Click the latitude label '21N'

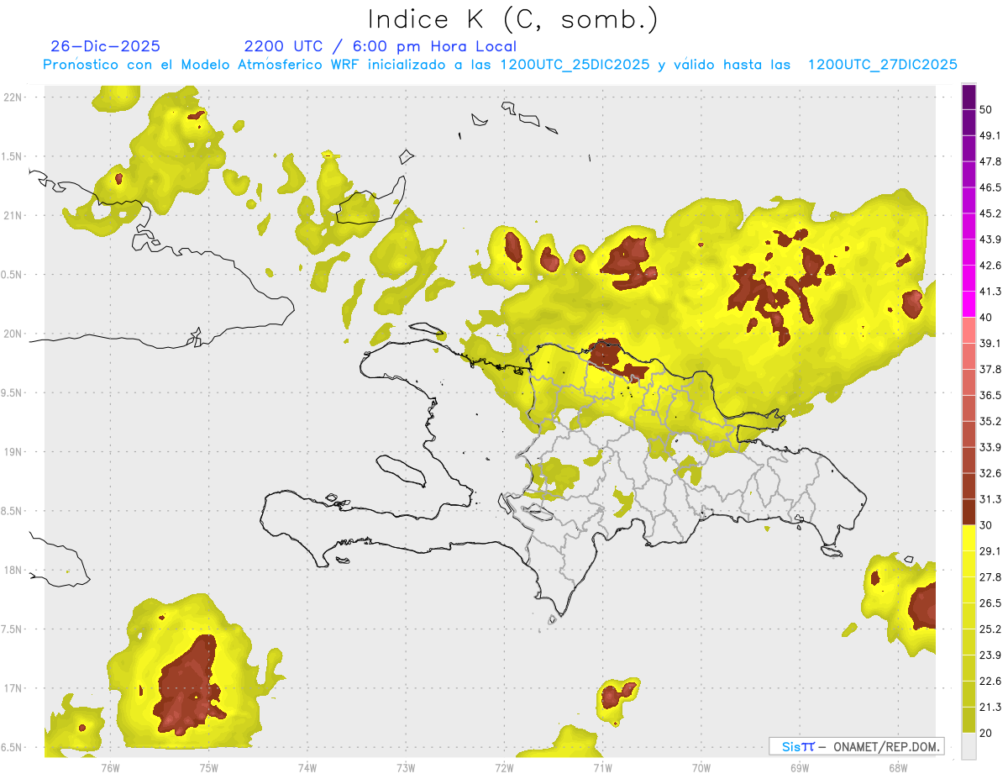point(13,215)
